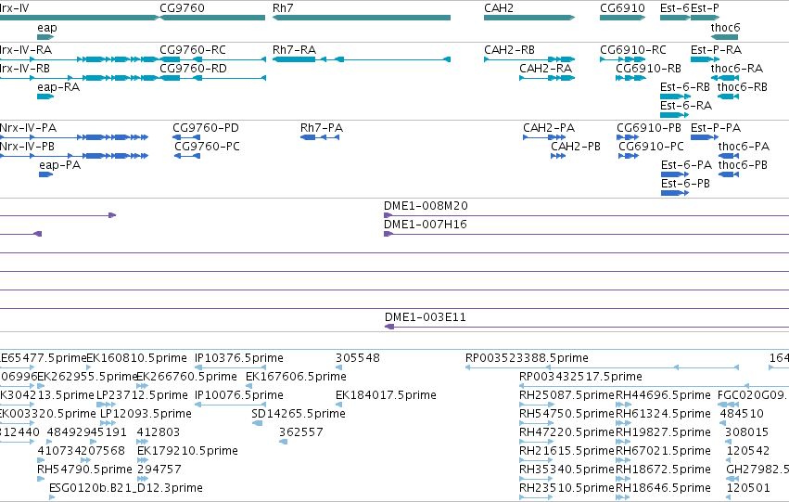Screen dimensions: 789x502
Task: Click EST RH21615.5prime
Action: [x=537, y=461]
